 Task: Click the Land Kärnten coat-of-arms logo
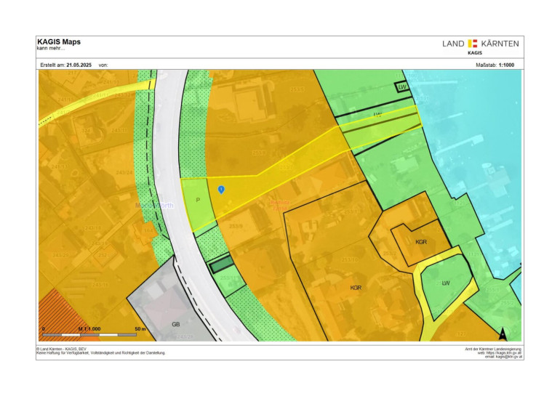pyautogui.click(x=473, y=44)
